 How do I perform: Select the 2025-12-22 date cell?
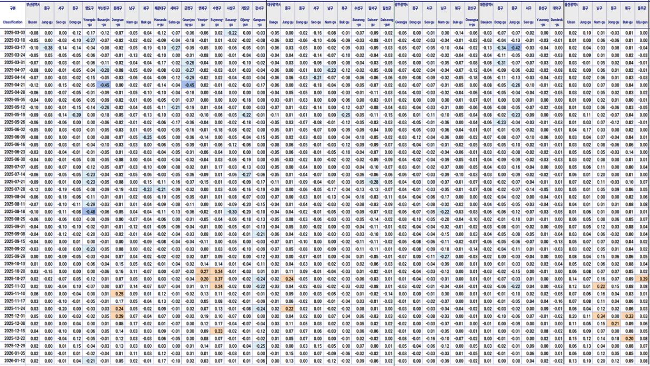13,338
